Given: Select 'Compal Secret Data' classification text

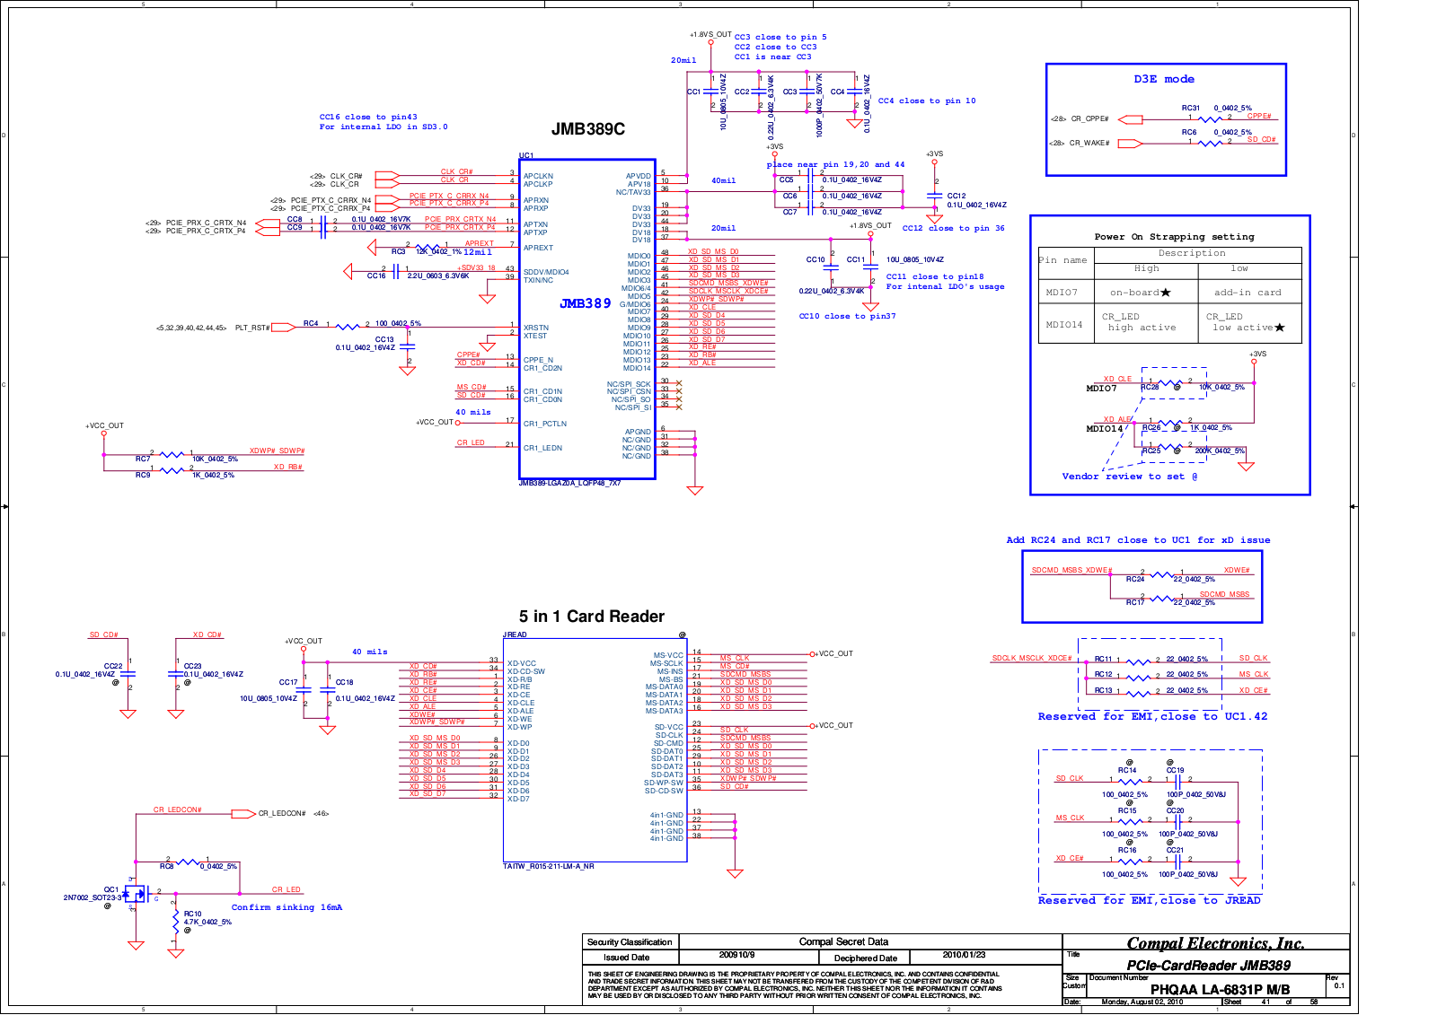Looking at the screenshot, I should 843,941.
